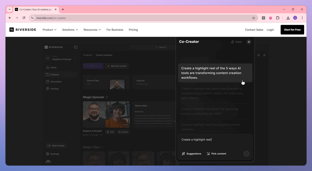The height and width of the screenshot is (171, 312).
Task: Open a new browser tab
Action: click(x=63, y=9)
